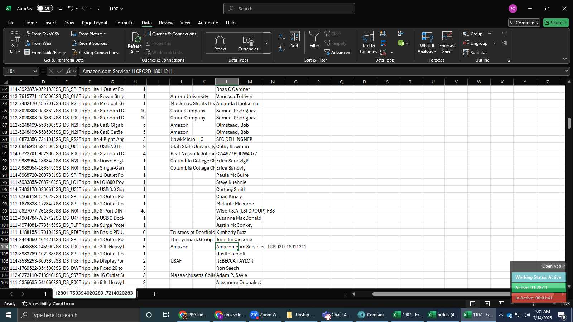This screenshot has height=322, width=573.
Task: Collapse the ribbon display options
Action: pyautogui.click(x=565, y=59)
